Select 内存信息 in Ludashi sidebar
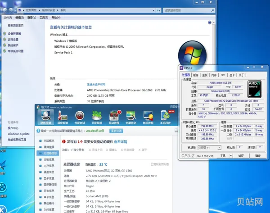The height and width of the screenshot is (213, 270). tap(47, 166)
